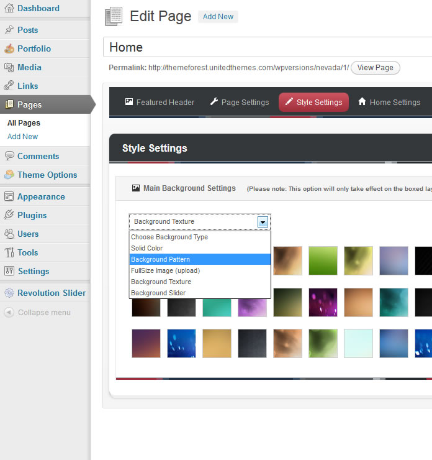
Task: Switch to Featured Header tab
Action: [x=160, y=103]
